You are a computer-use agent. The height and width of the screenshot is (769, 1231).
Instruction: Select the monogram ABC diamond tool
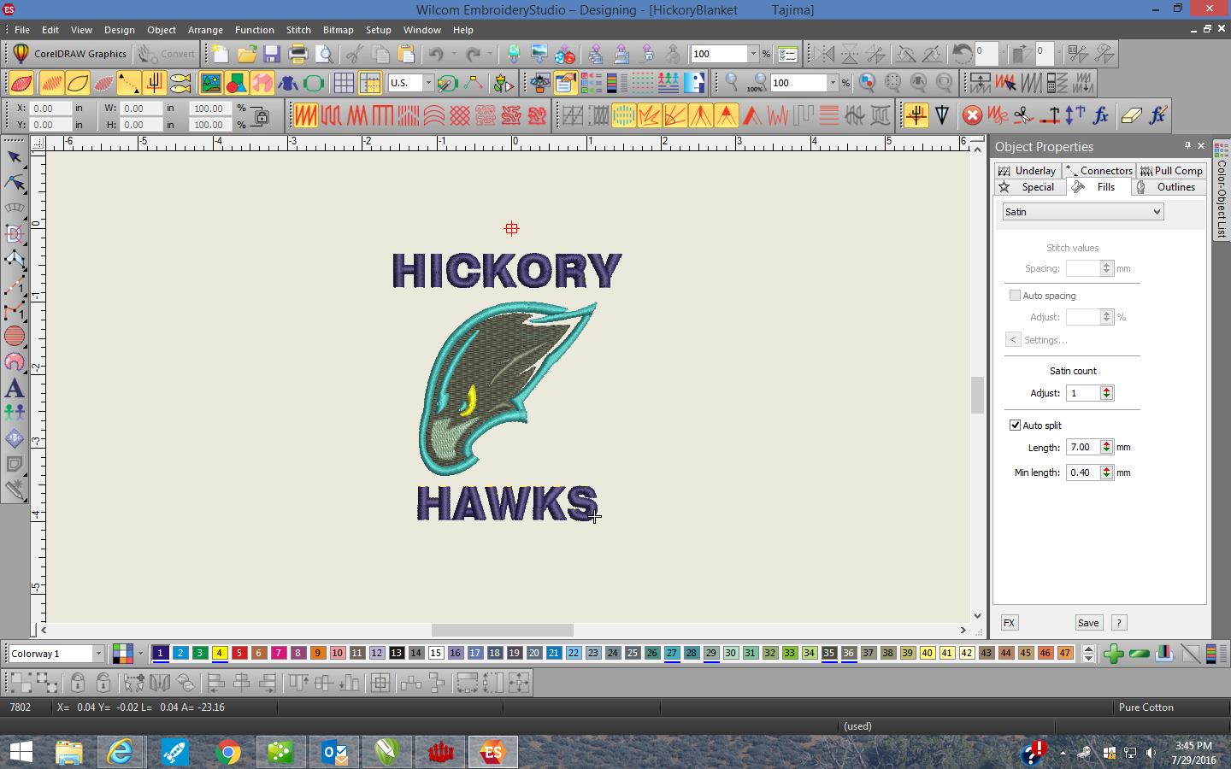[x=15, y=438]
